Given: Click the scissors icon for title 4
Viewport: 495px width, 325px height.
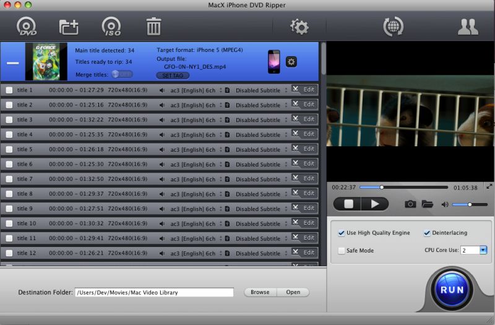Looking at the screenshot, I should (x=295, y=134).
